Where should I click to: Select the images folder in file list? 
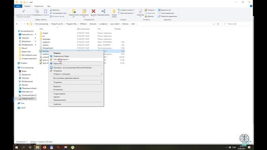coord(45,33)
